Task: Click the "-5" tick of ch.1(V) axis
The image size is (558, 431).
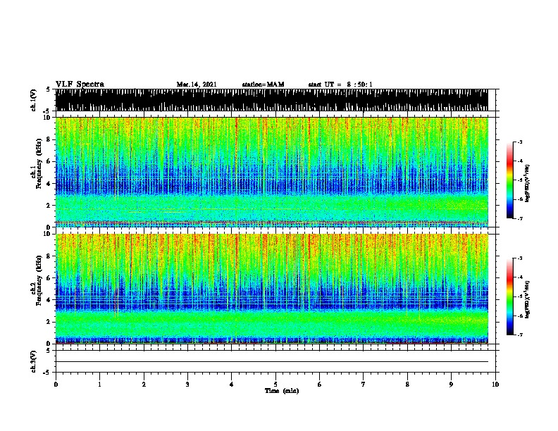Action: coord(48,111)
